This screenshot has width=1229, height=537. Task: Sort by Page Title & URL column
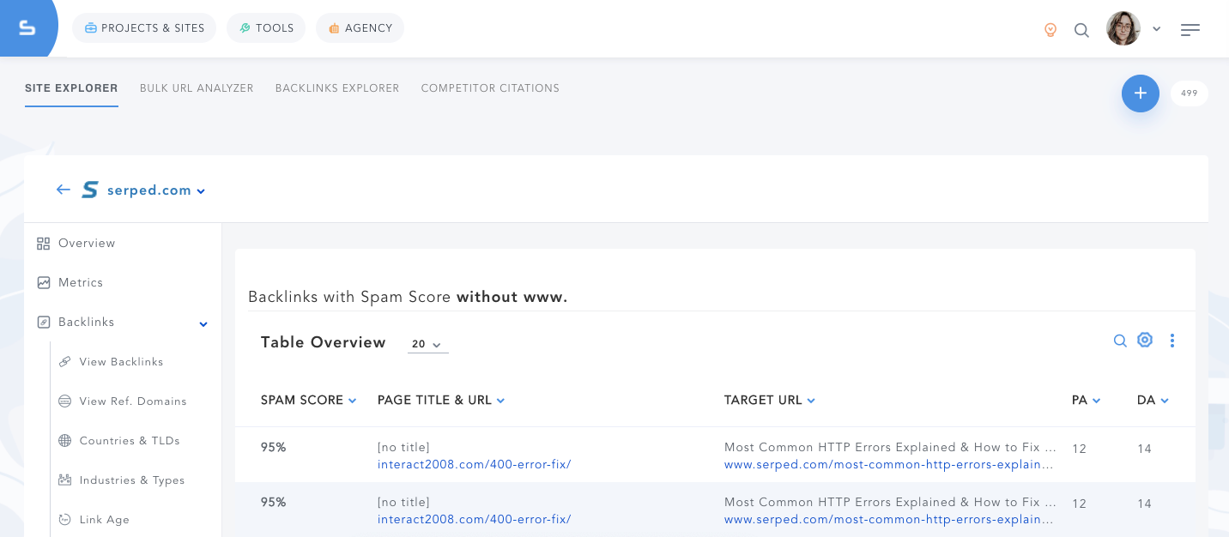click(x=441, y=401)
